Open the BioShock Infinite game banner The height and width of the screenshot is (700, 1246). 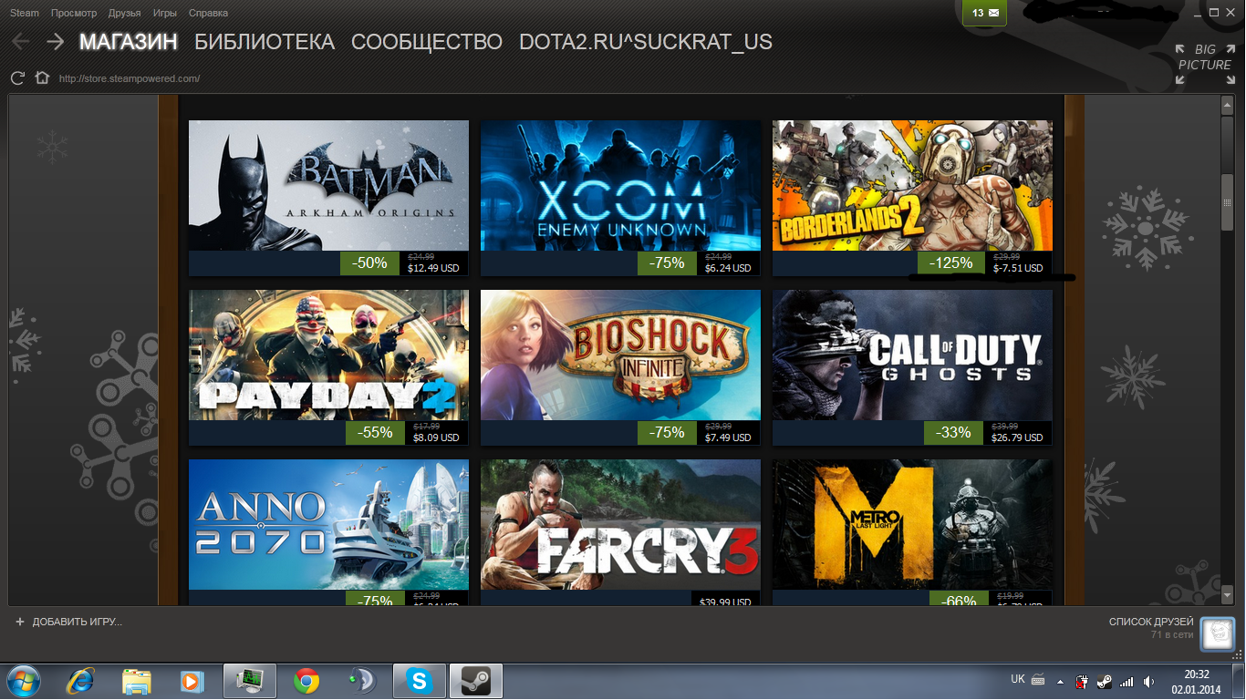tap(620, 355)
